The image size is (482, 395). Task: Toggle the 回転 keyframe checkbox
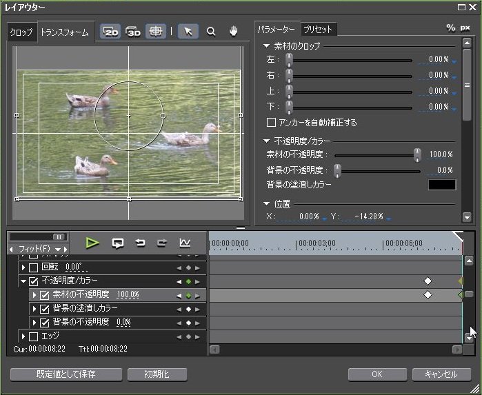click(33, 267)
